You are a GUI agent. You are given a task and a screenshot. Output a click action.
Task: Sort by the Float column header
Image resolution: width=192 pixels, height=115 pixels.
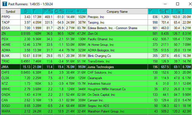[x=70, y=11]
